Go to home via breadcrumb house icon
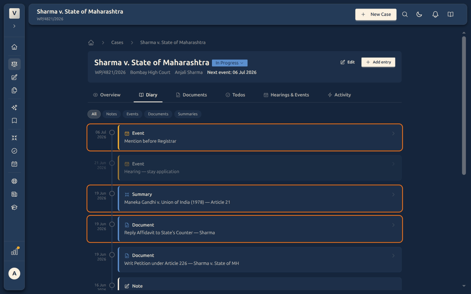The image size is (471, 294). [x=91, y=43]
